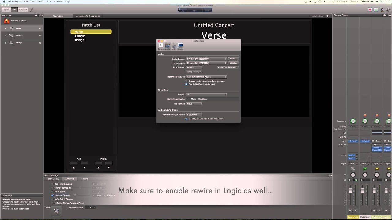Open Audio Output device dropdown
The width and height of the screenshot is (392, 220).
click(x=206, y=59)
